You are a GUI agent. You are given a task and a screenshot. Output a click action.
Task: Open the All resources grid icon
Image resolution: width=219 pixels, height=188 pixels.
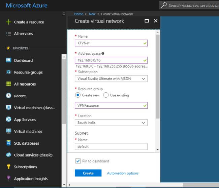[9, 84]
